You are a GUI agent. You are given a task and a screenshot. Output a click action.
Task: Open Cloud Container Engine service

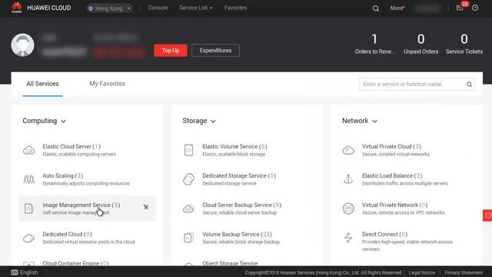click(x=75, y=263)
